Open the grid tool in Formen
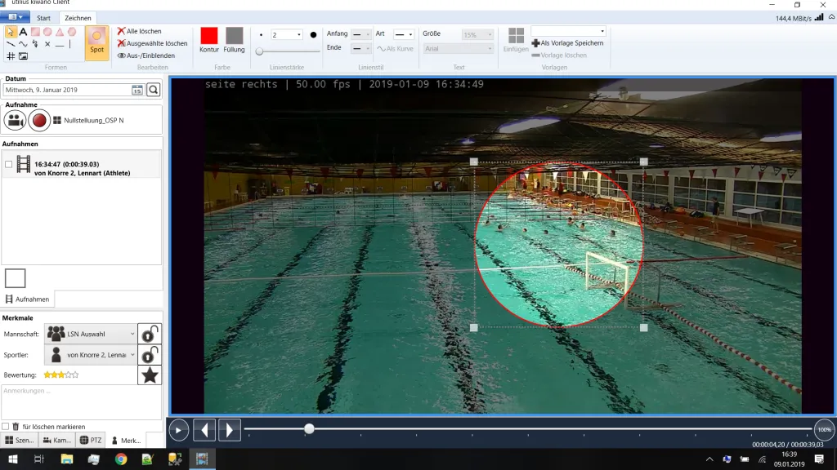 pyautogui.click(x=10, y=55)
